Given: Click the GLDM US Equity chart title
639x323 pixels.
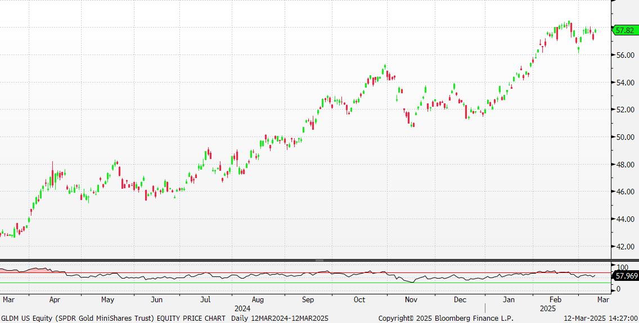Looking at the screenshot, I should 113,318.
